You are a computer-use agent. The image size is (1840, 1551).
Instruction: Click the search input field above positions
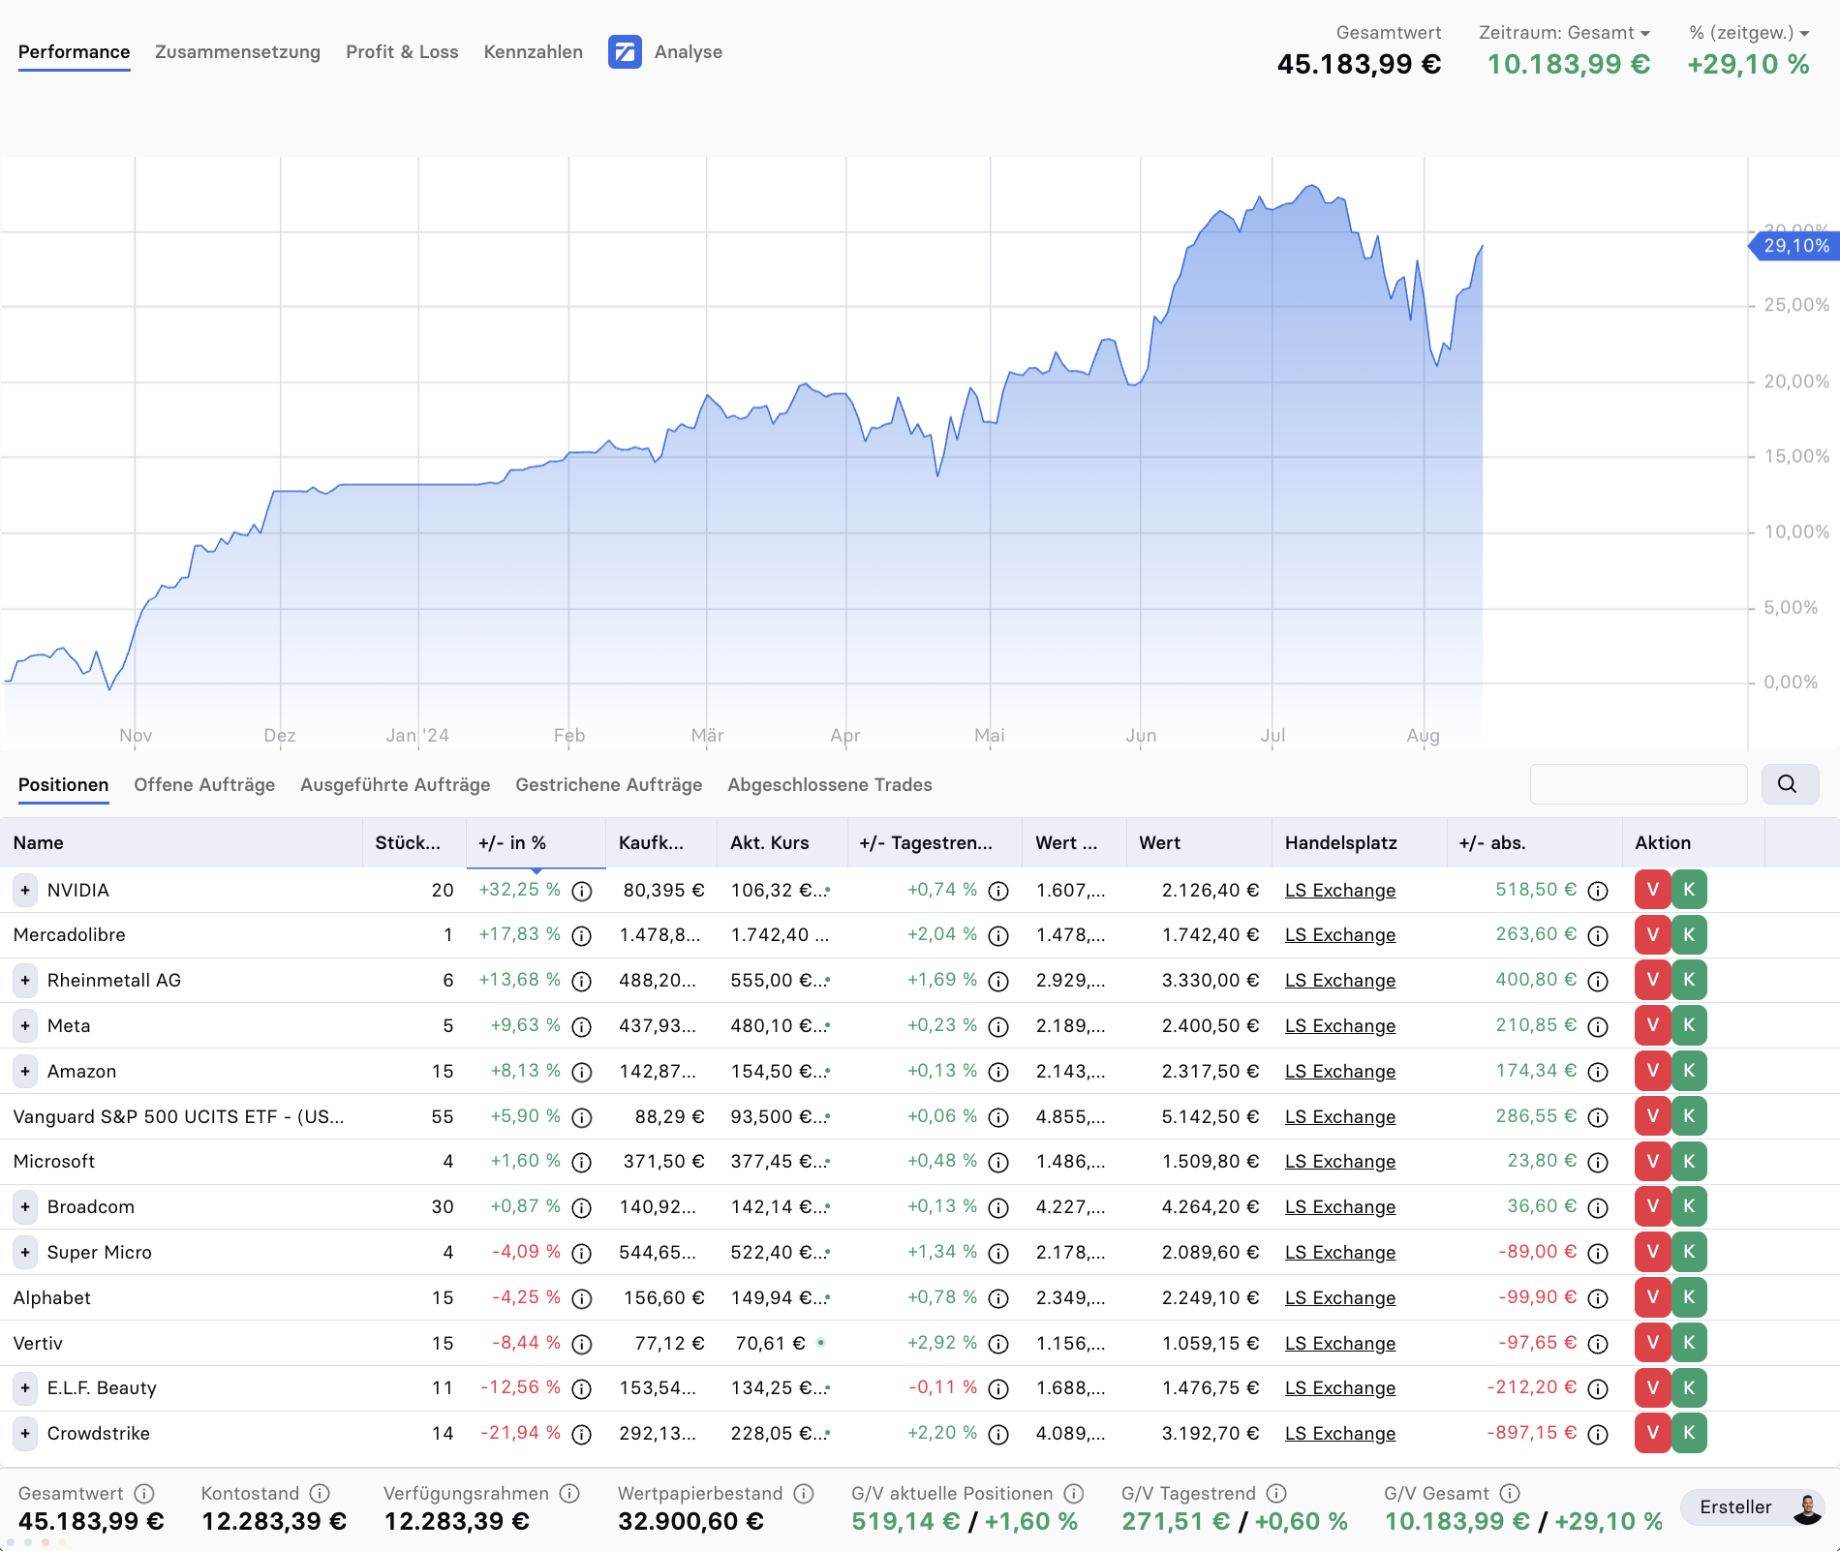[x=1638, y=784]
